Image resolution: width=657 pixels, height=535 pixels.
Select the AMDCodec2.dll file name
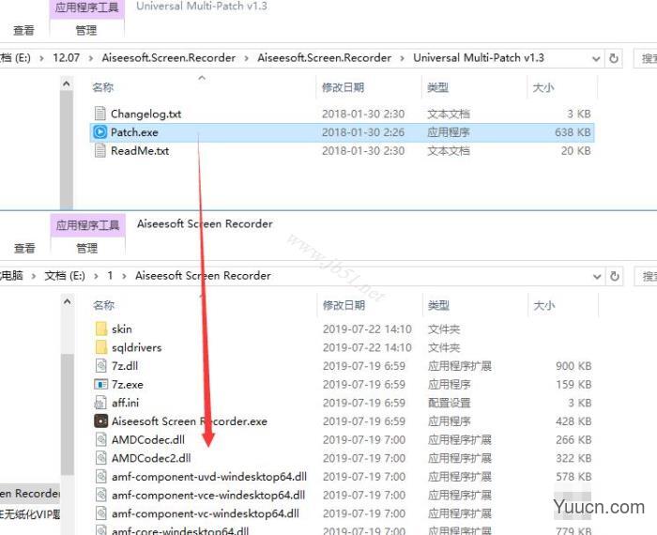[151, 458]
